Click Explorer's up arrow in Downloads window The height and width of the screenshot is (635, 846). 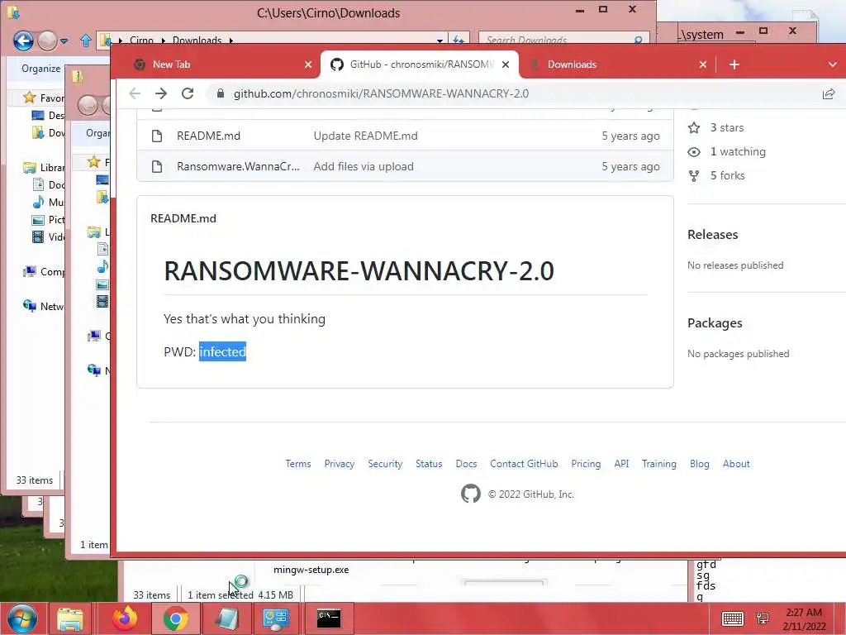click(85, 41)
